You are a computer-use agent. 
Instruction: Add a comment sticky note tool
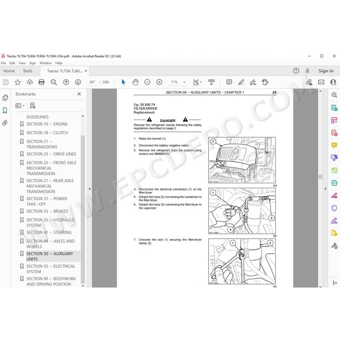click(x=229, y=82)
